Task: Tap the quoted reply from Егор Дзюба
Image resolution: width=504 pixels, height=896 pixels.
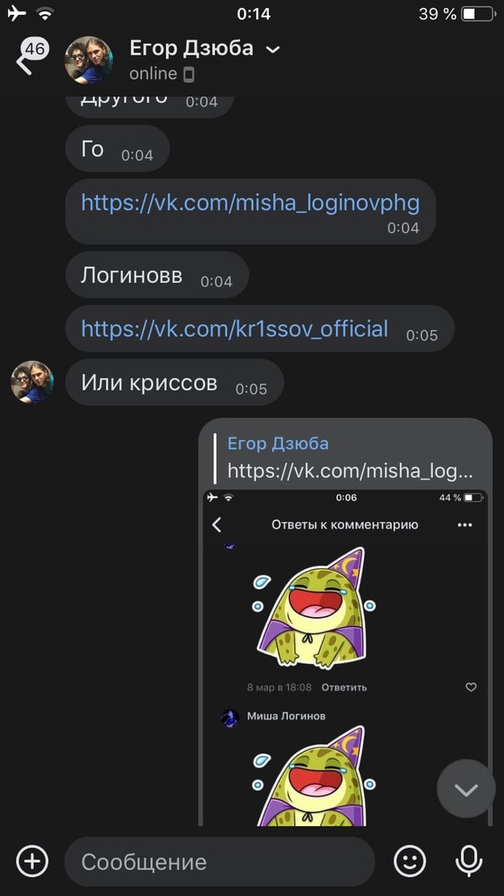Action: (350, 457)
